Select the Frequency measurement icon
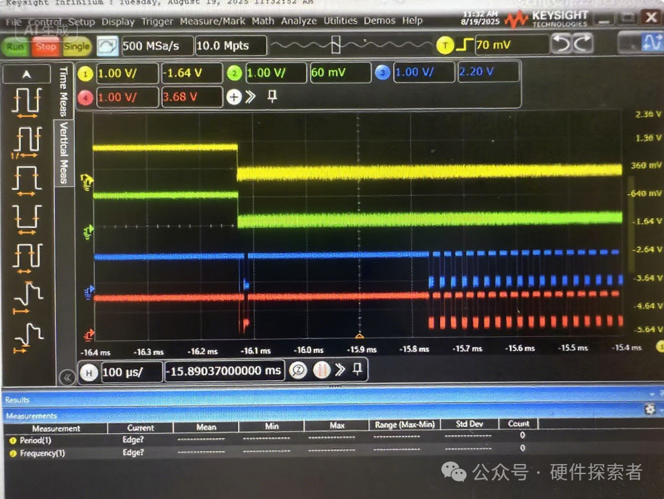Viewport: 664px width, 499px height. [26, 143]
